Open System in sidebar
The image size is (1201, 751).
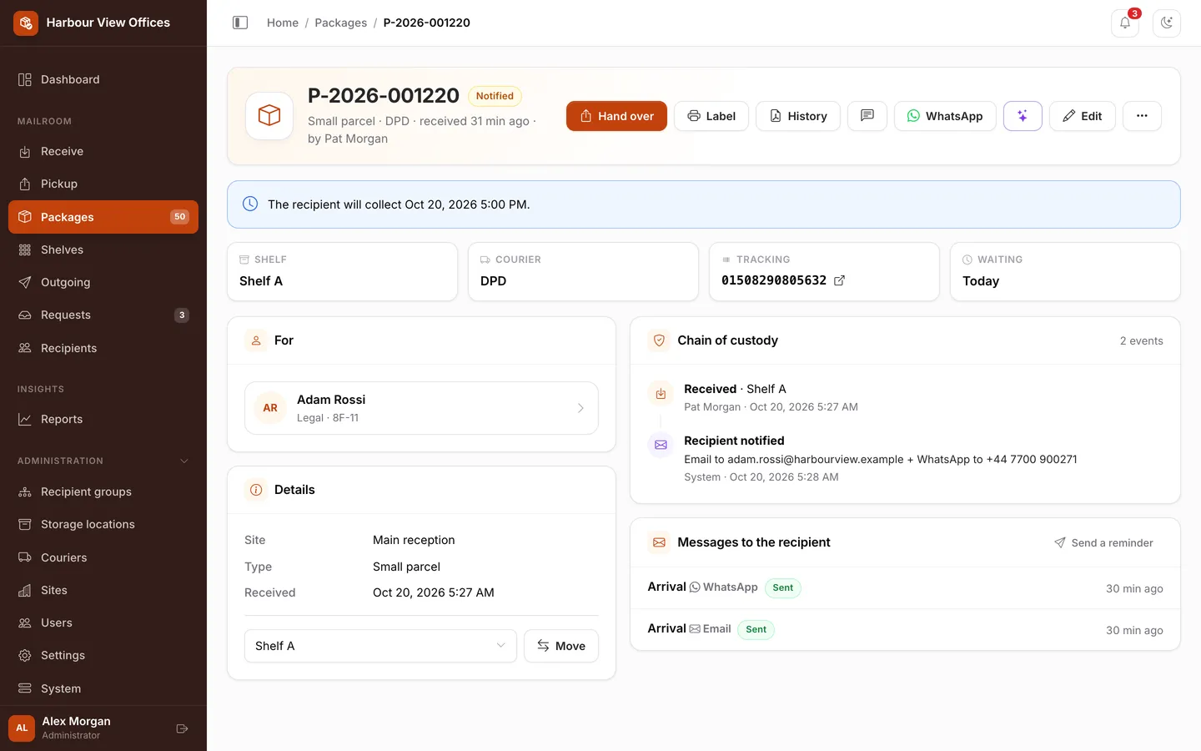[x=103, y=688]
